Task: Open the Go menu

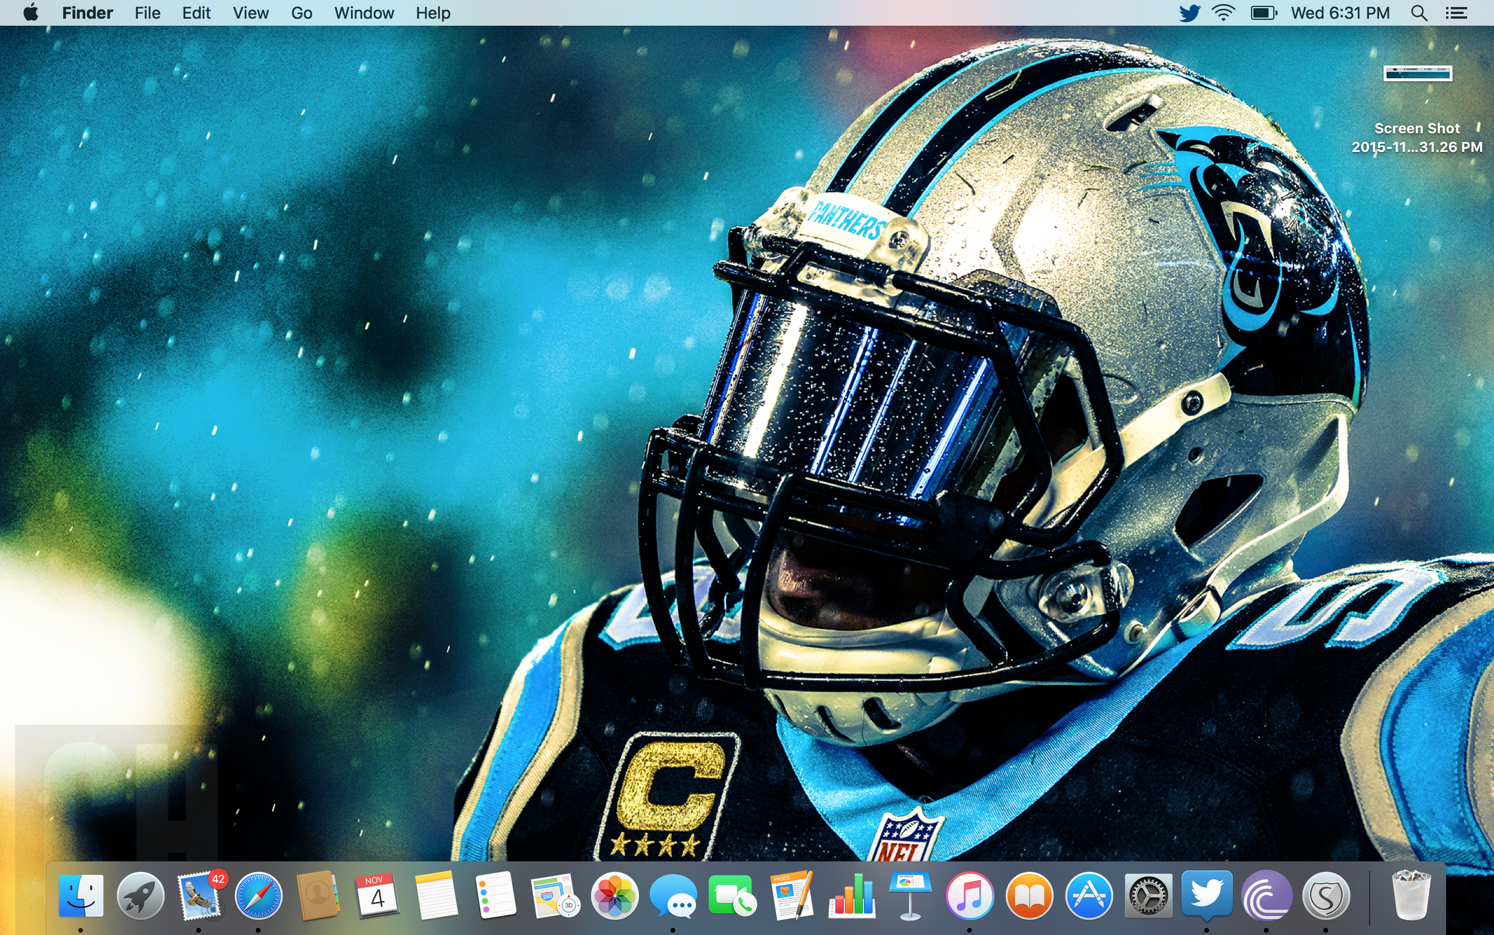Action: click(x=301, y=13)
